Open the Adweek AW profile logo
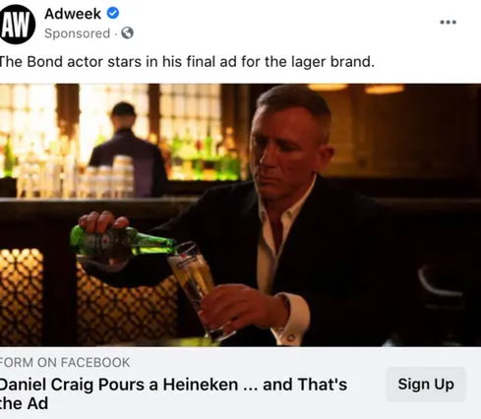The width and height of the screenshot is (481, 419). click(17, 25)
